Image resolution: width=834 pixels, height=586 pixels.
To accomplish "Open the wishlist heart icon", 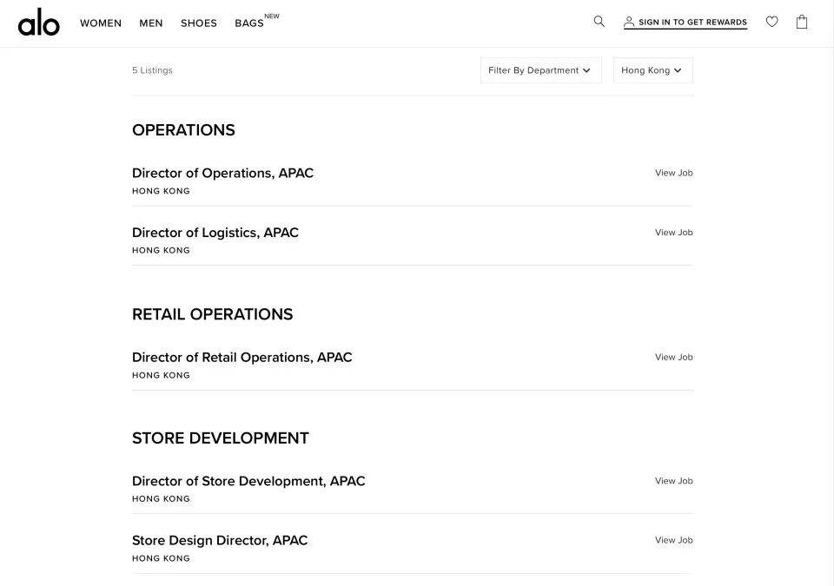I will coord(771,22).
